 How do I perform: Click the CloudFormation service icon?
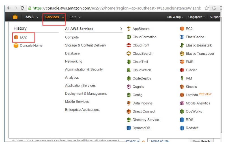(128, 37)
